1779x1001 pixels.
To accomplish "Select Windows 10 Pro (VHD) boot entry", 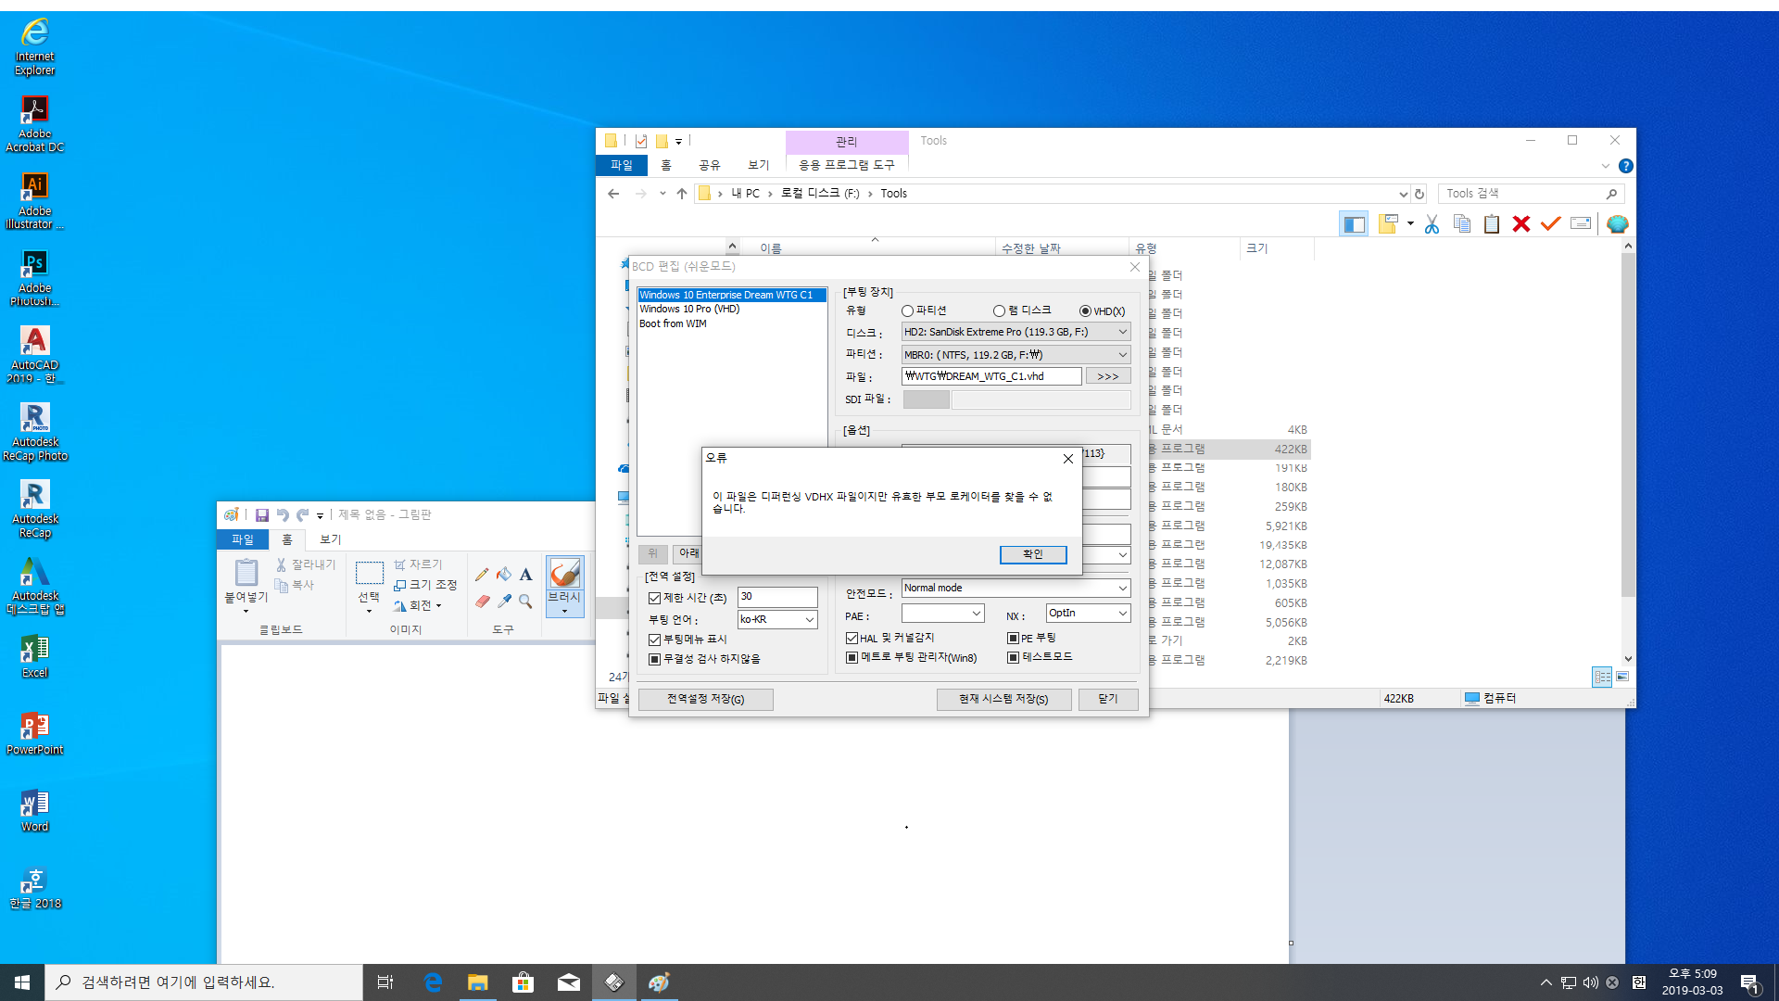I will 689,310.
